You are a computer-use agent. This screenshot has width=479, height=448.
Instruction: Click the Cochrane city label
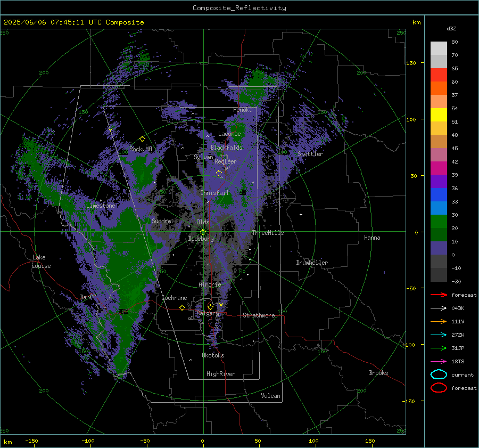174,298
